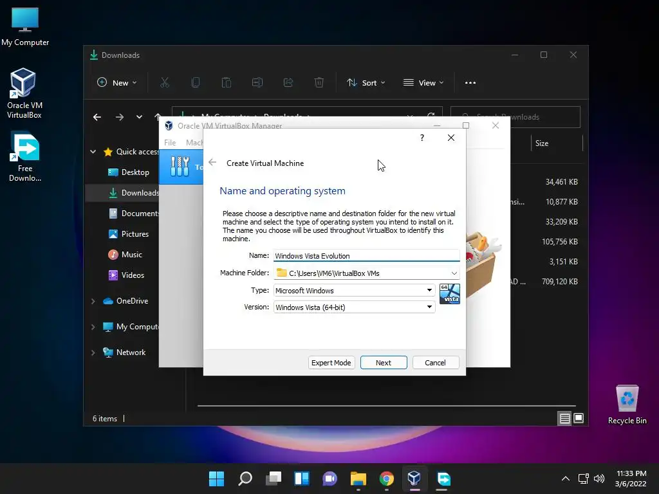Switch to details view in Downloads status bar
Image resolution: width=659 pixels, height=494 pixels.
[x=564, y=418]
